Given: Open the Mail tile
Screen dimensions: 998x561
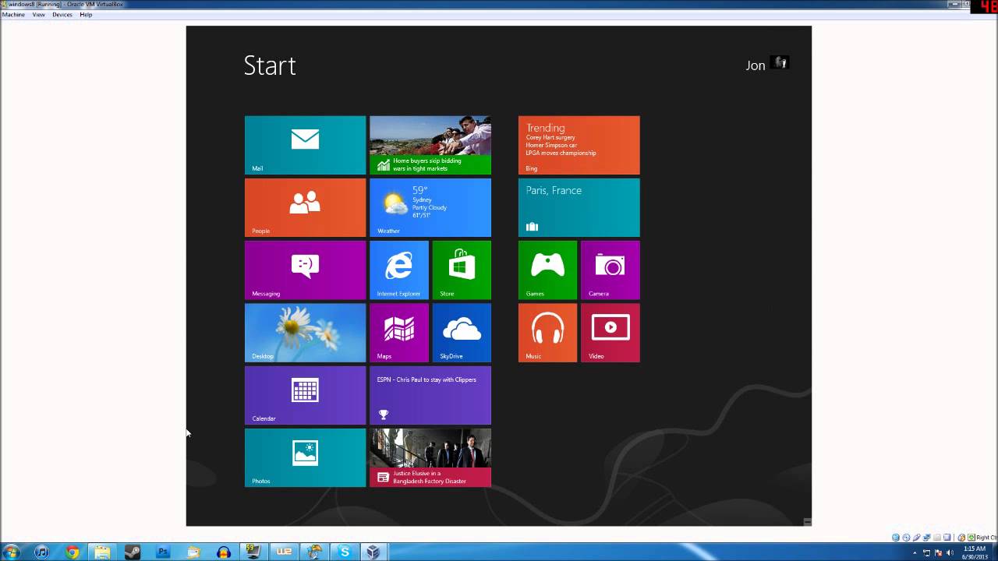Looking at the screenshot, I should [x=305, y=145].
